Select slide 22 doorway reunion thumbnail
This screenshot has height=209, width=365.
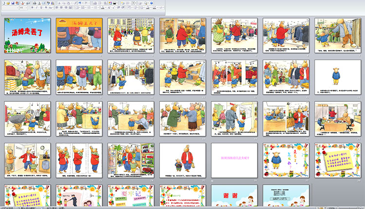(27, 161)
